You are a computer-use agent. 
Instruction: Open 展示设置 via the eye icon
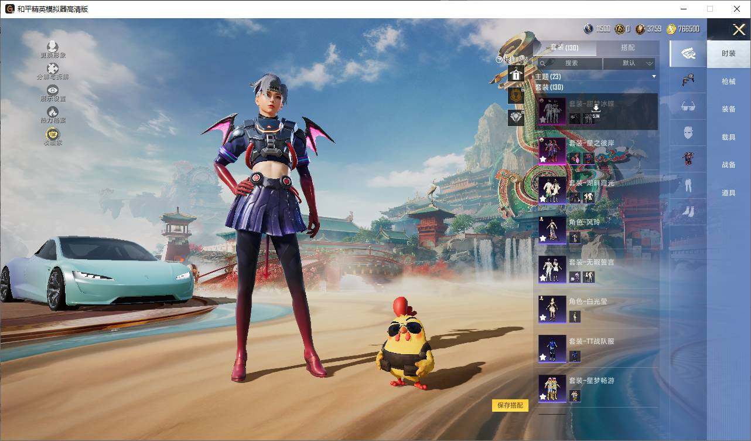[x=52, y=90]
